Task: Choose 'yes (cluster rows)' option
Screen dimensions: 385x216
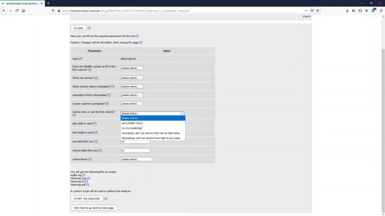Action: 153,123
